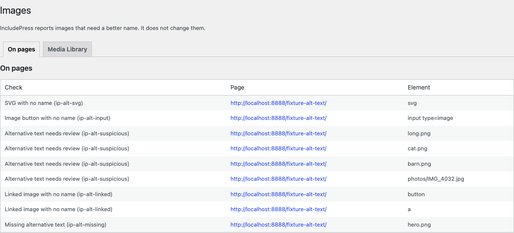The width and height of the screenshot is (514, 233).
Task: Click the 'photos/IMG_4032.jpg' element cell
Action: [x=435, y=179]
